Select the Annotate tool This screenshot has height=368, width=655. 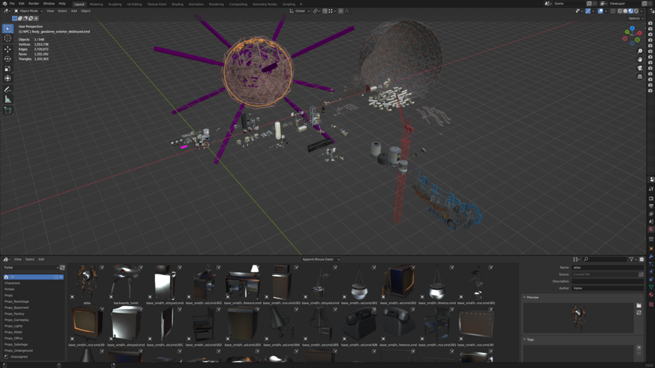(8, 90)
